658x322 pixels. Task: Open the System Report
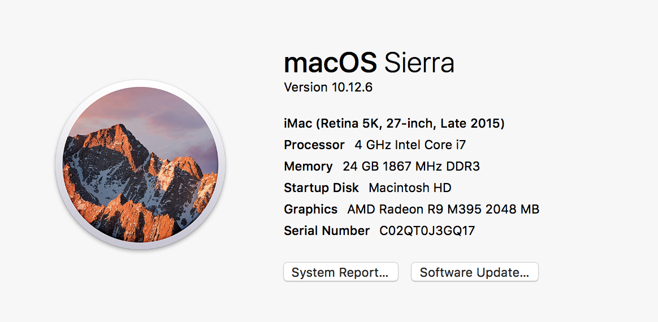click(340, 272)
